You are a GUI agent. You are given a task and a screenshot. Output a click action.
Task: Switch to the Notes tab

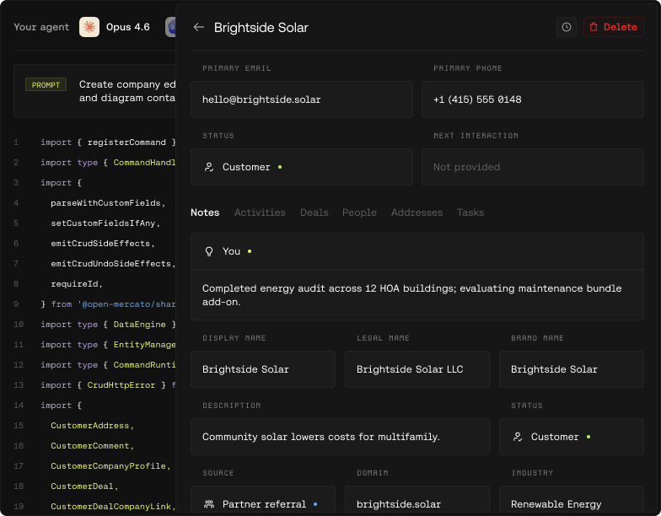coord(205,212)
